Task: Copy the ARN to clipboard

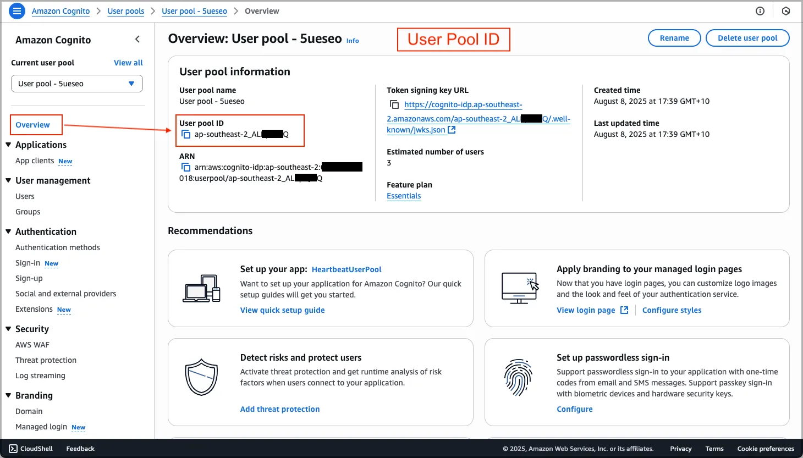Action: tap(186, 168)
